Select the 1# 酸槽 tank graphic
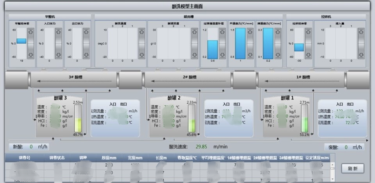 tap(301, 80)
